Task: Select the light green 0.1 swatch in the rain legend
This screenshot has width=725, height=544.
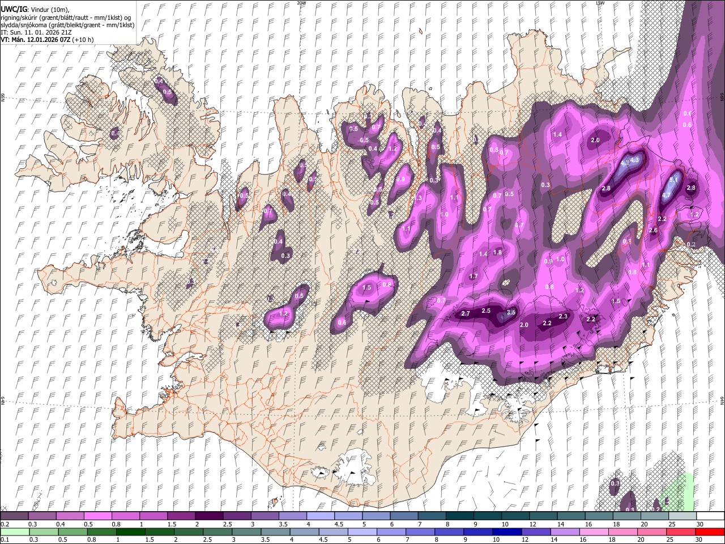Action: (15, 532)
